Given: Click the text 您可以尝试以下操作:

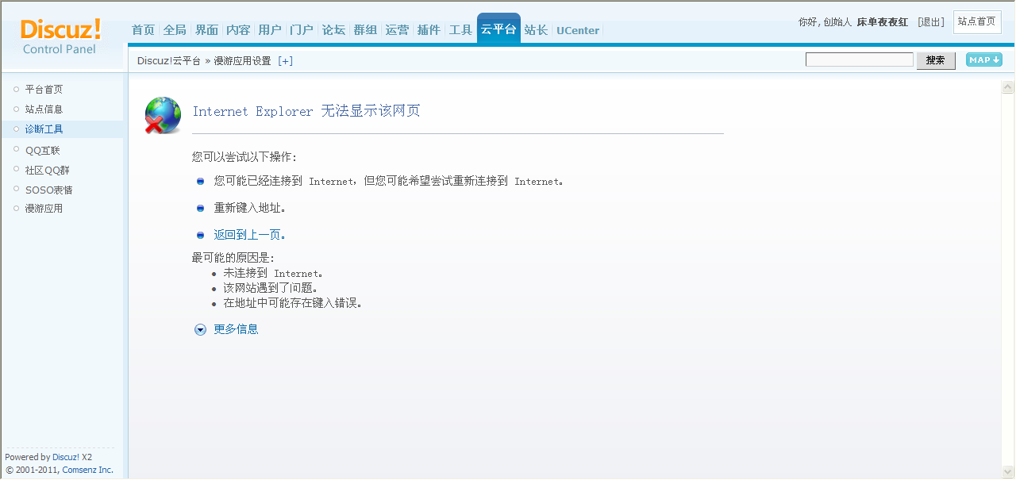Looking at the screenshot, I should point(244,157).
